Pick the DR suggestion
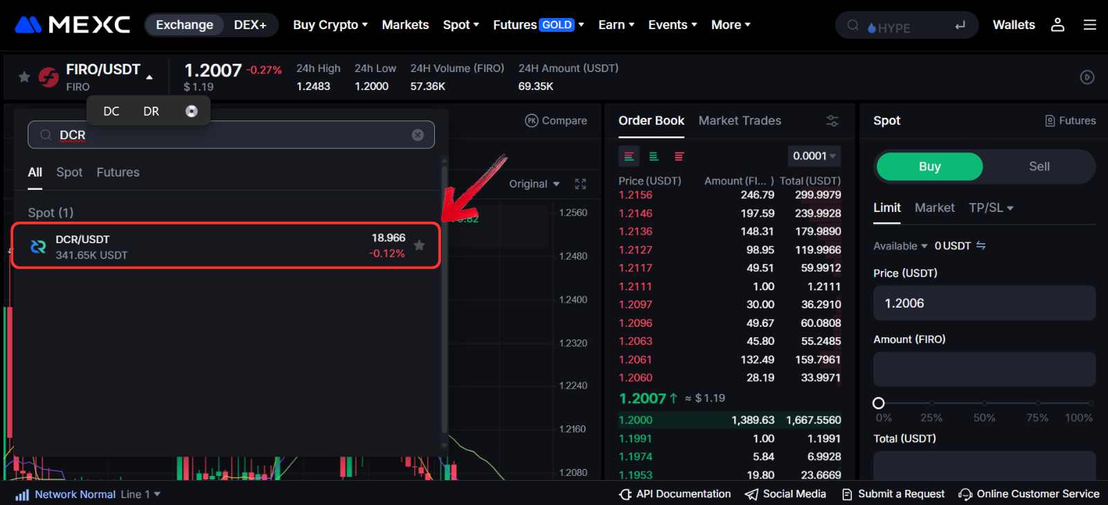1108x505 pixels. coord(151,112)
